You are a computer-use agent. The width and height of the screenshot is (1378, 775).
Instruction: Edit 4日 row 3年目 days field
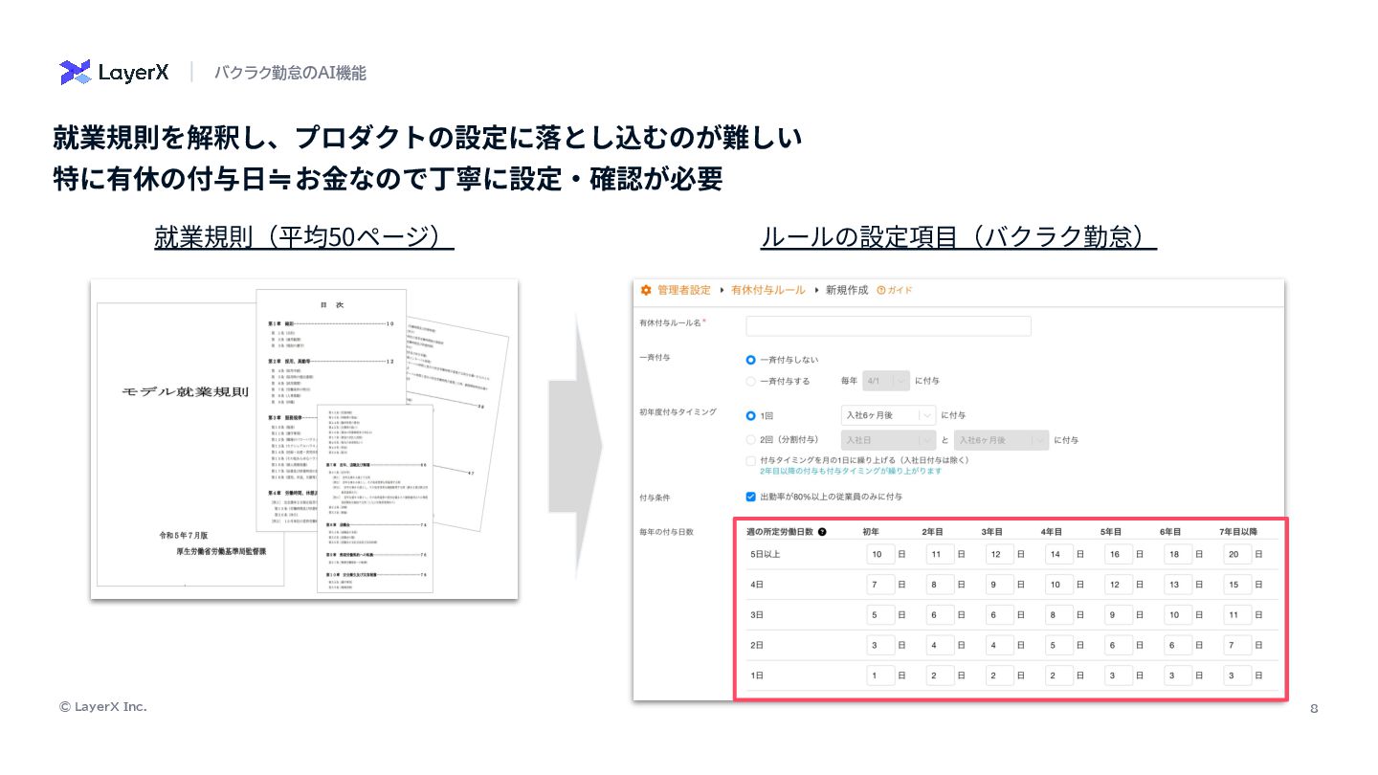(x=999, y=585)
